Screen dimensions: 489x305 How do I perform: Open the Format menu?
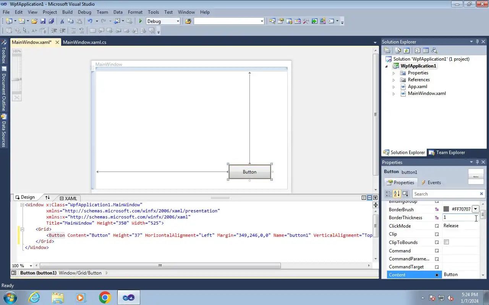135,12
